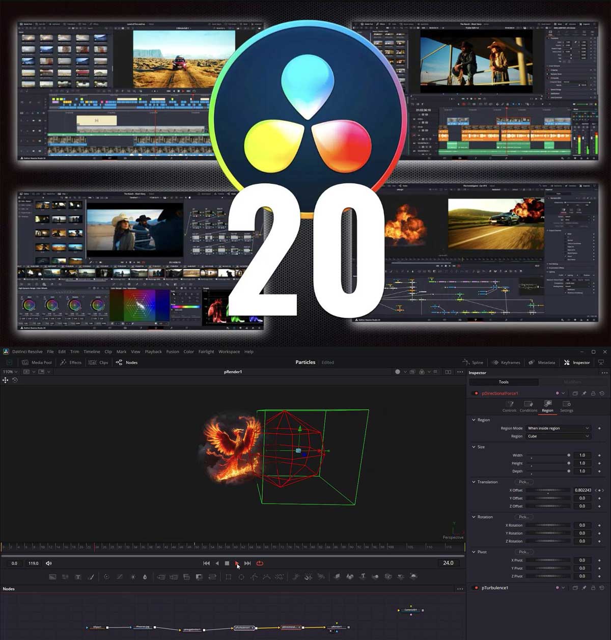
Task: Collapse the Rotation section
Action: (x=474, y=517)
